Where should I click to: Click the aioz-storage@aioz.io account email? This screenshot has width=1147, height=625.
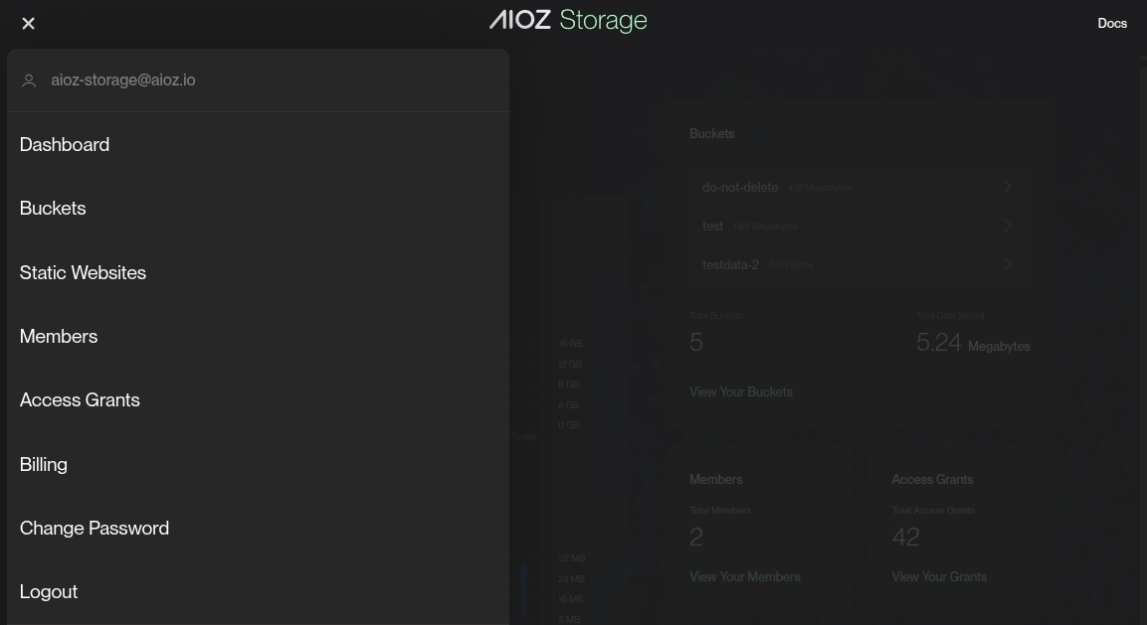(x=123, y=80)
